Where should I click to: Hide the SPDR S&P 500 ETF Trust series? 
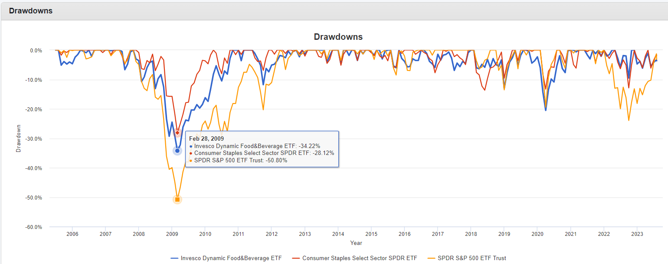click(472, 258)
